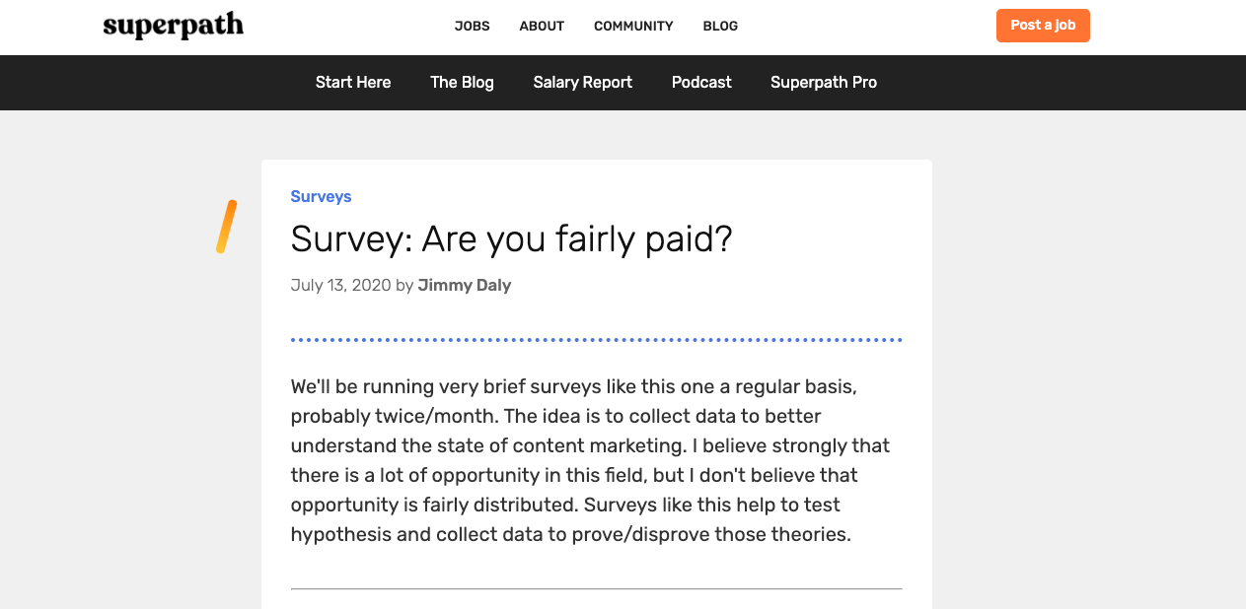The height and width of the screenshot is (609, 1246).
Task: Open the Salary Report tab
Action: [x=582, y=83]
